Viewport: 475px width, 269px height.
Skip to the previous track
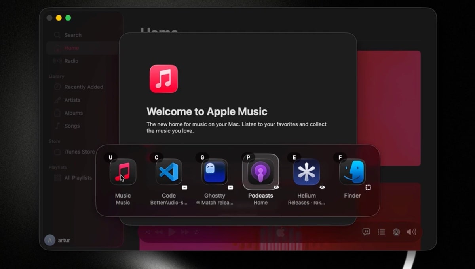click(x=159, y=232)
